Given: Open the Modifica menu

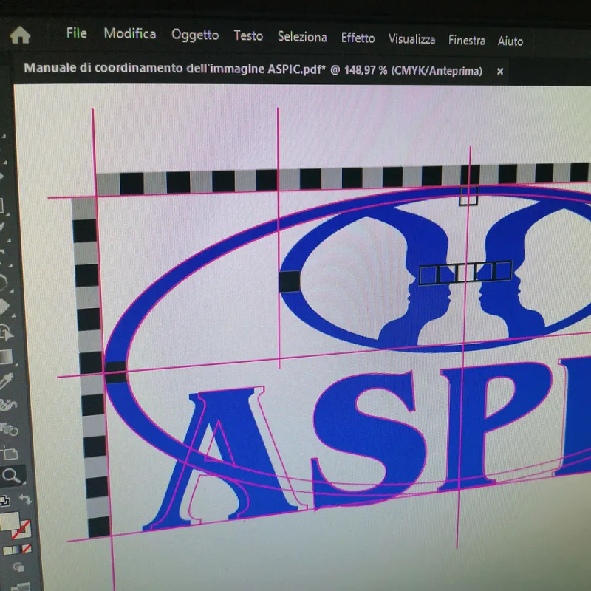Looking at the screenshot, I should coord(130,33).
